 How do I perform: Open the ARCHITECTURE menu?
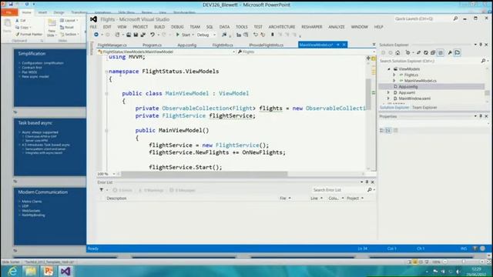tap(282, 27)
